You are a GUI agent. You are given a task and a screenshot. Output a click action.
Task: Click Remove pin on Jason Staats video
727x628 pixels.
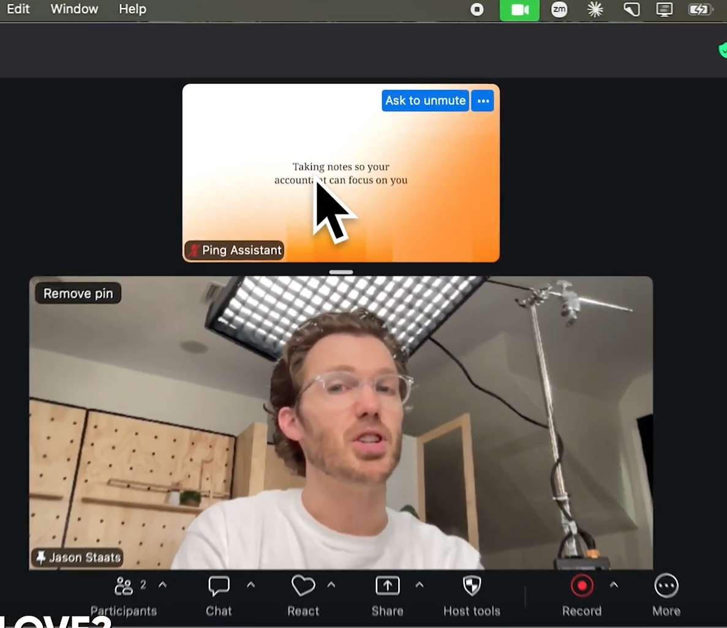tap(78, 293)
